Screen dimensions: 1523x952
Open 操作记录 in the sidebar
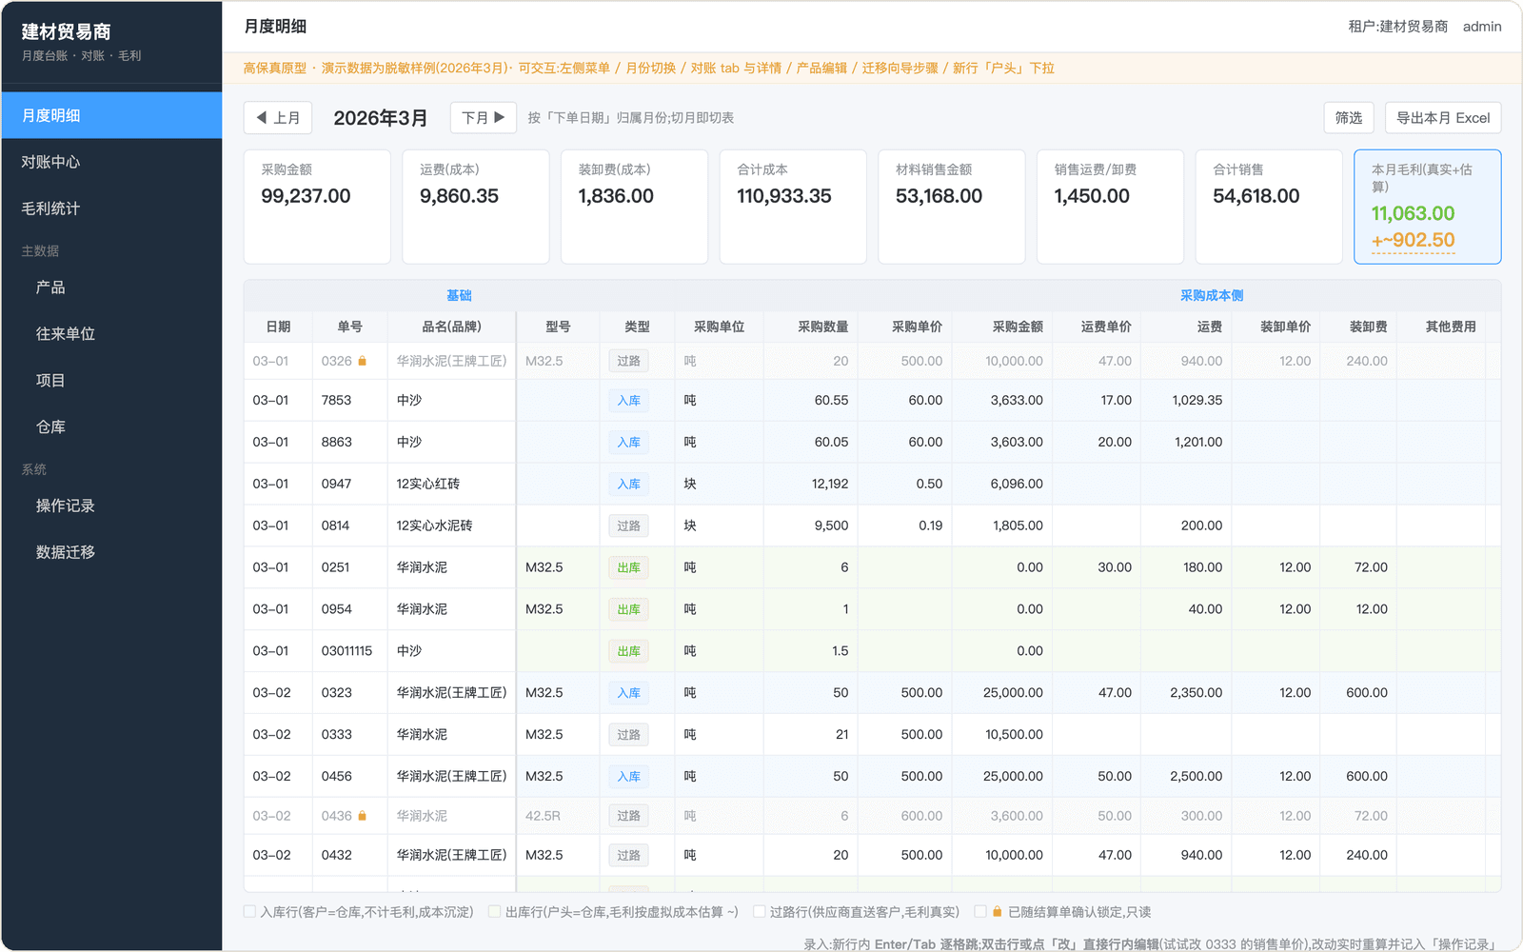(x=111, y=506)
